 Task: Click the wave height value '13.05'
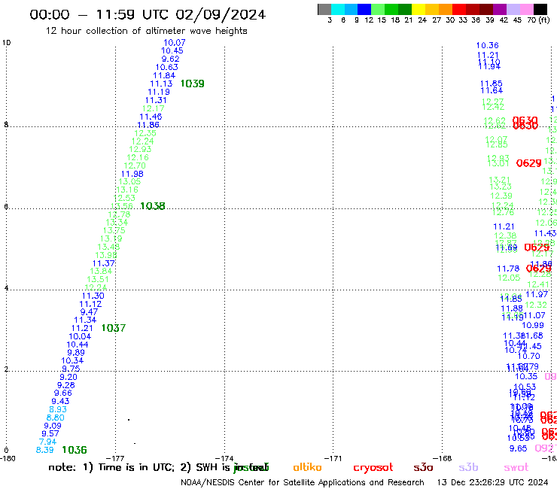[129, 182]
